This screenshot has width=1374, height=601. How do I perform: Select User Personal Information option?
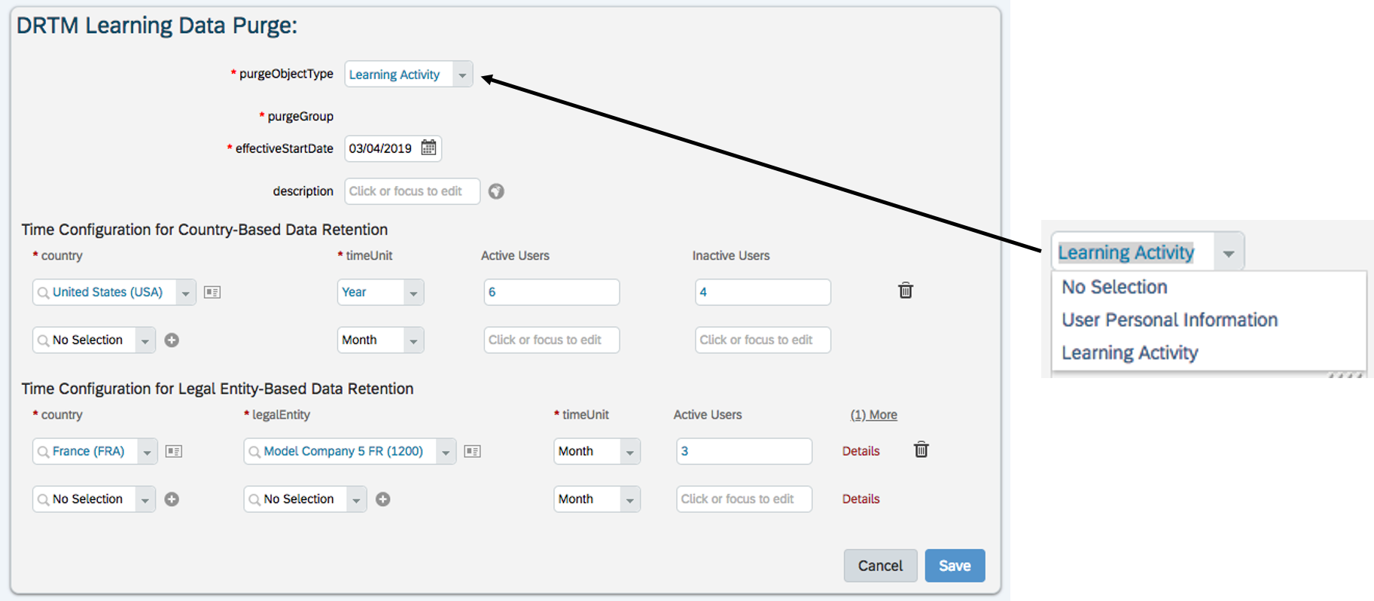point(1169,320)
